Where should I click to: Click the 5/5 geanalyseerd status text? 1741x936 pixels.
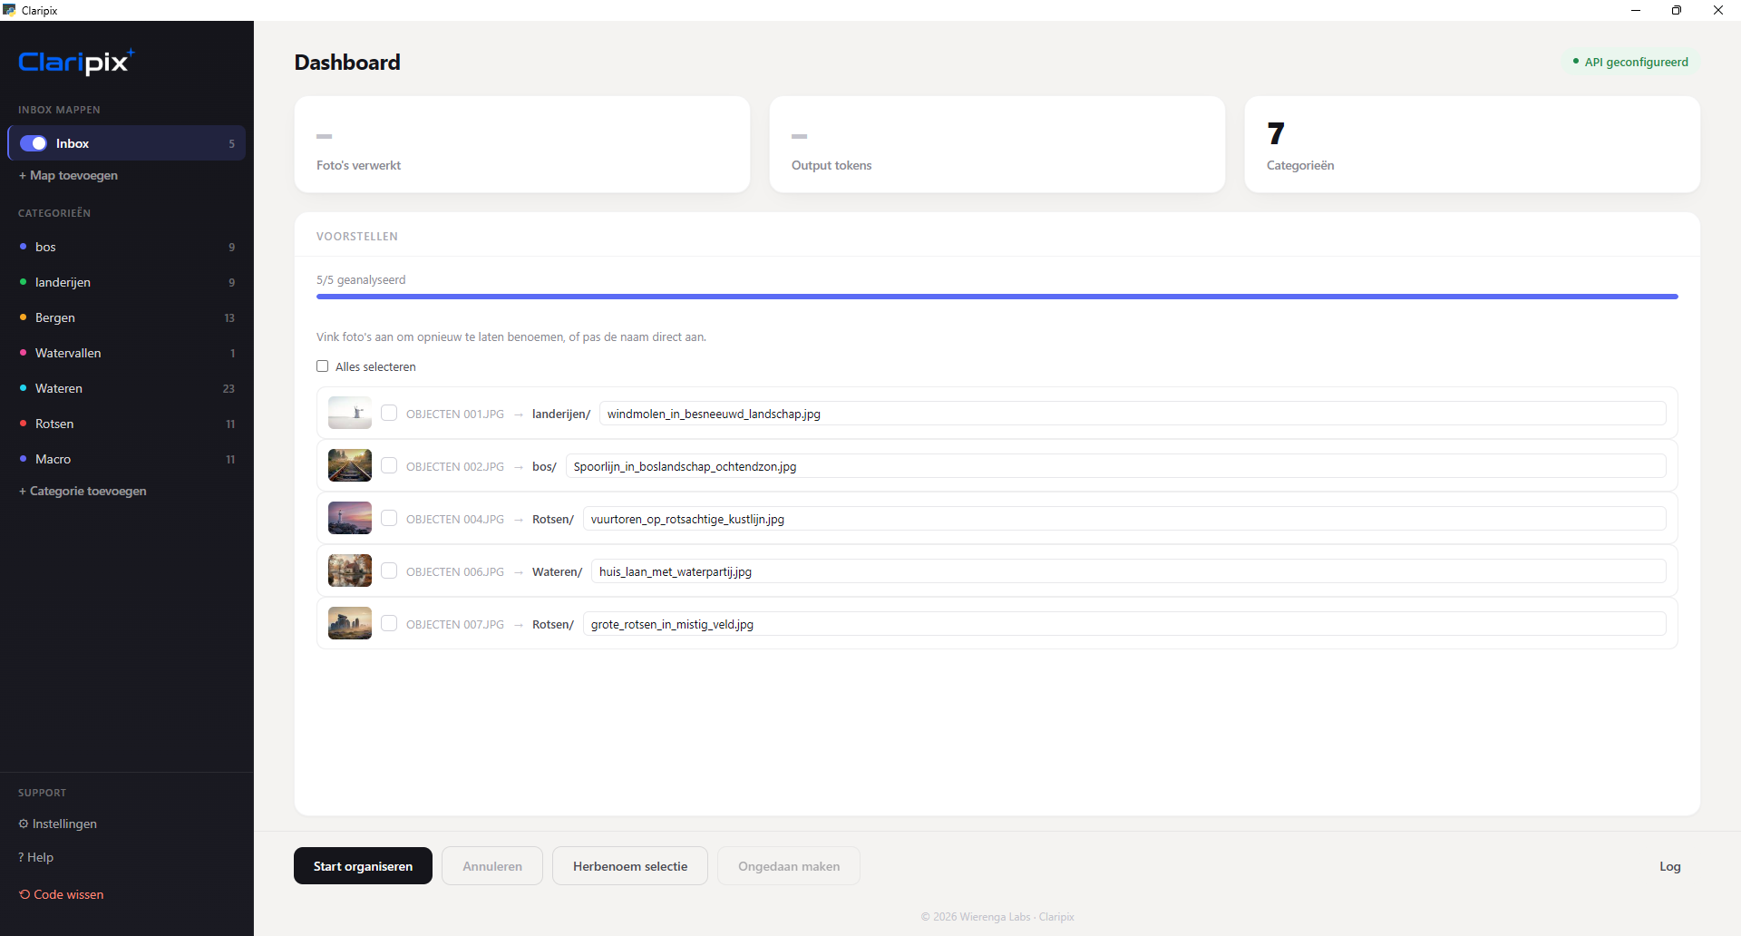pos(361,279)
